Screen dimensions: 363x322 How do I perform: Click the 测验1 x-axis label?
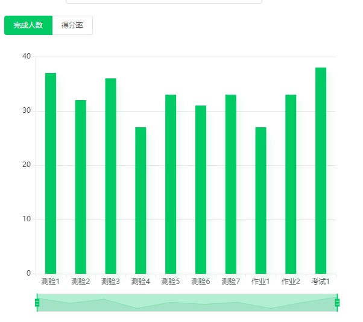point(51,282)
